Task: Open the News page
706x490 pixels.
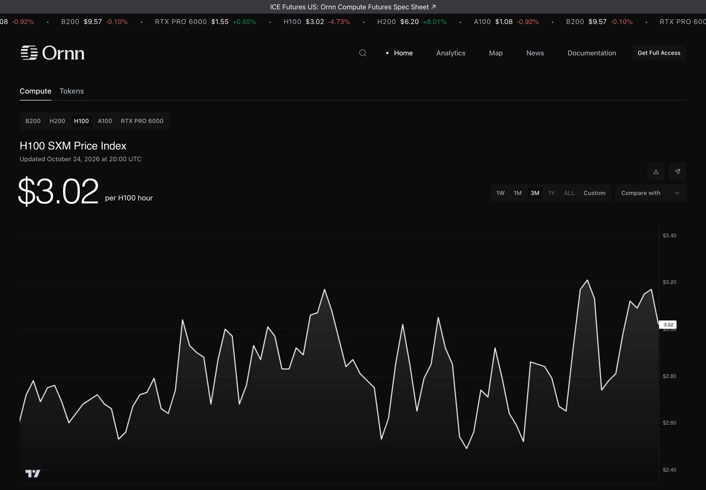Action: pyautogui.click(x=535, y=53)
